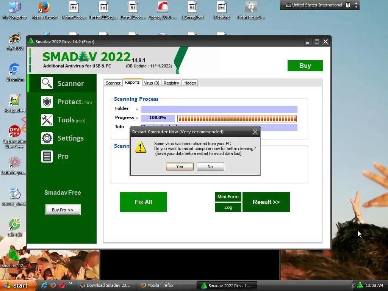Click the language bar keyboard icon
388x291 pixels.
click(x=288, y=5)
